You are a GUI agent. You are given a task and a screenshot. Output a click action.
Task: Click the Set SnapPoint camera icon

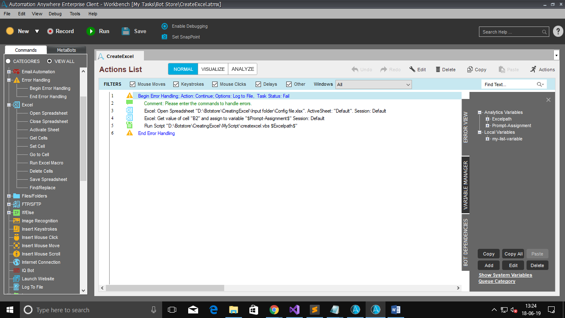(x=165, y=37)
